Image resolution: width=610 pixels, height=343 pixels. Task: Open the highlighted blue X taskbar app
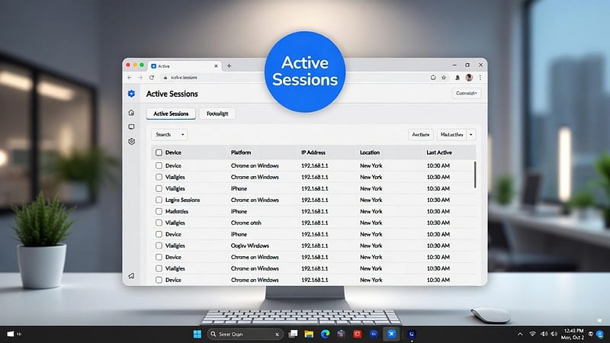point(391,334)
